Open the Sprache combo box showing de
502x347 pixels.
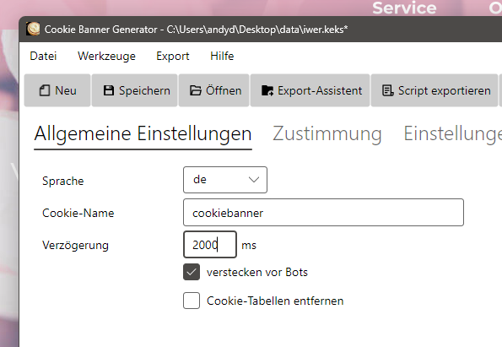[x=225, y=180]
